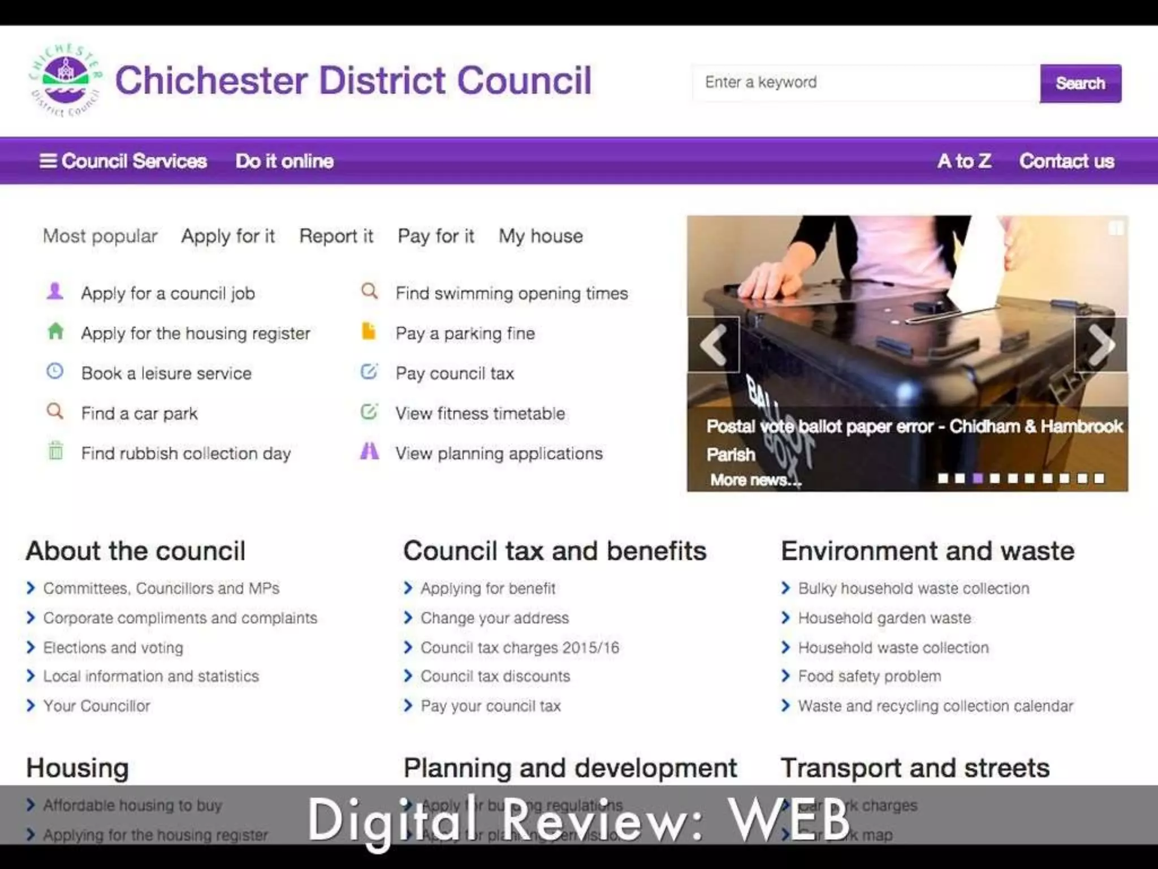The width and height of the screenshot is (1158, 869).
Task: Click the person icon beside Apply for a council job
Action: 55,291
